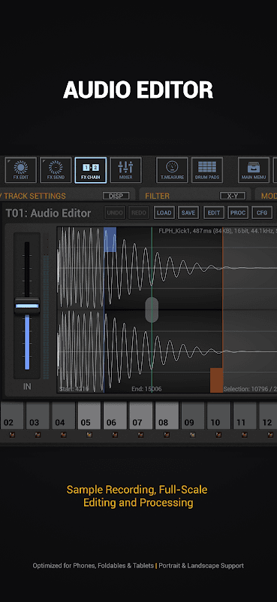The width and height of the screenshot is (277, 602).
Task: Click the sample icon under pad 09
Action: click(x=193, y=435)
